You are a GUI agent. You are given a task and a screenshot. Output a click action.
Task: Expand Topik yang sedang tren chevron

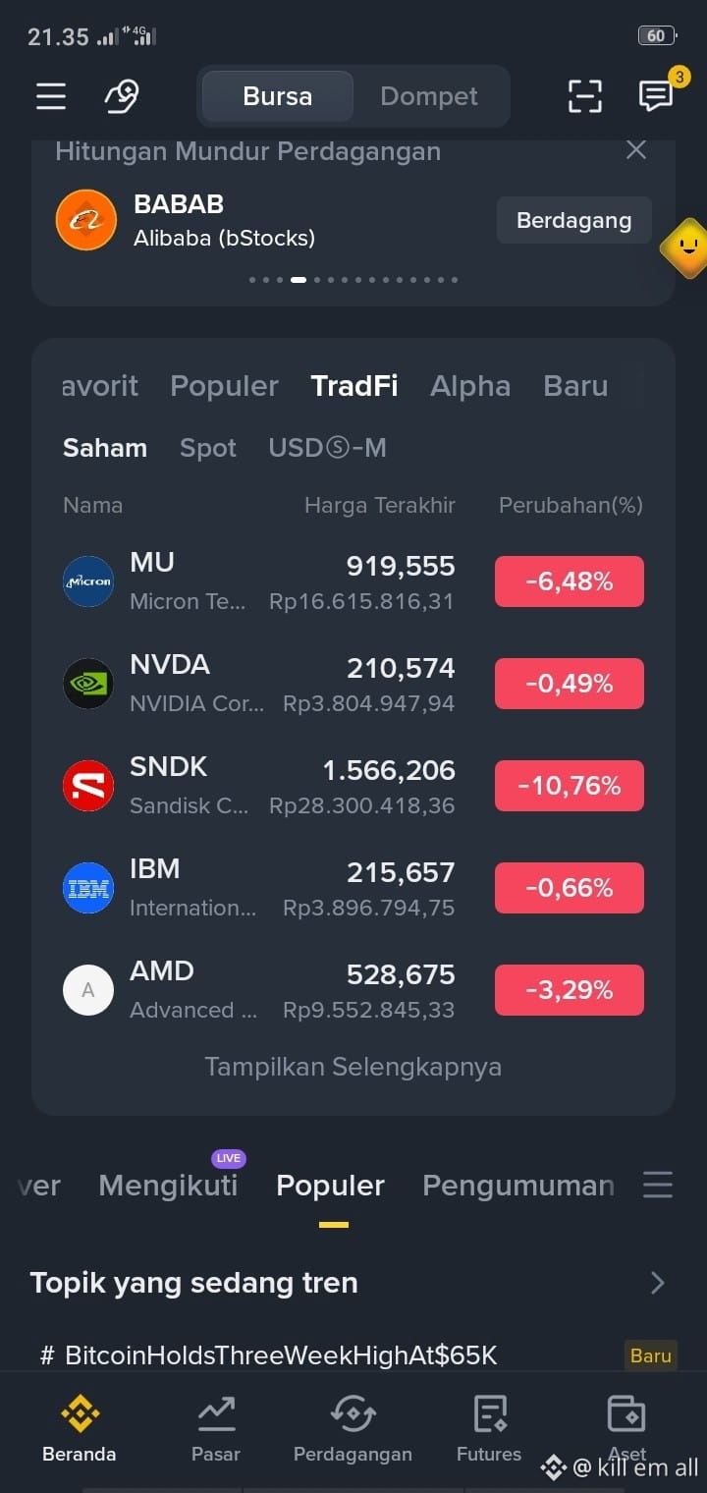pos(658,1283)
